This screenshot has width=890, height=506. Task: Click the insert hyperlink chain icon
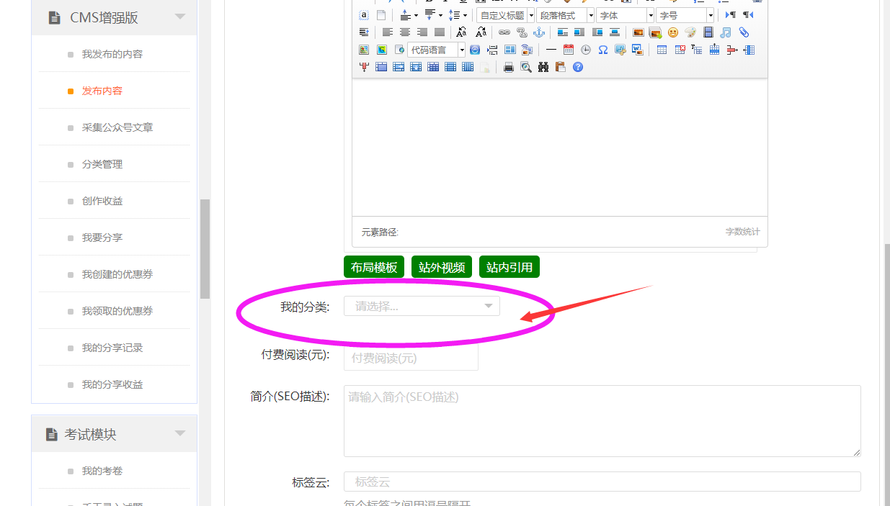(504, 32)
